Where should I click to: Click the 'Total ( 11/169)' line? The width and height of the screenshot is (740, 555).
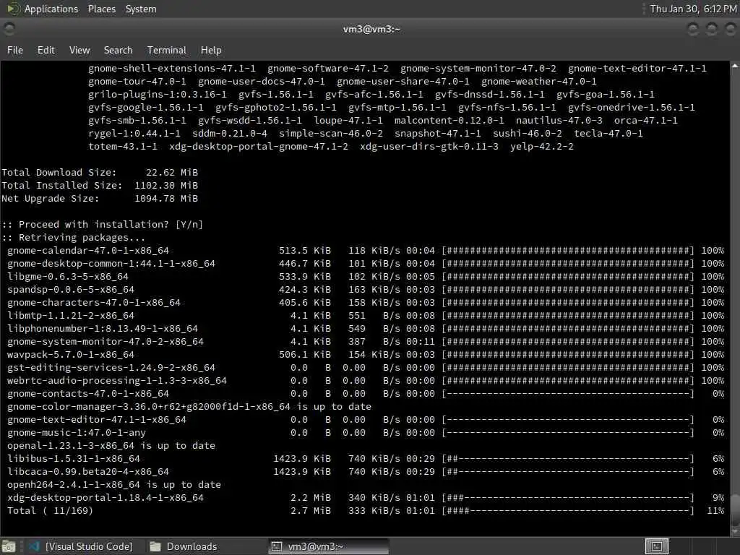pos(365,511)
